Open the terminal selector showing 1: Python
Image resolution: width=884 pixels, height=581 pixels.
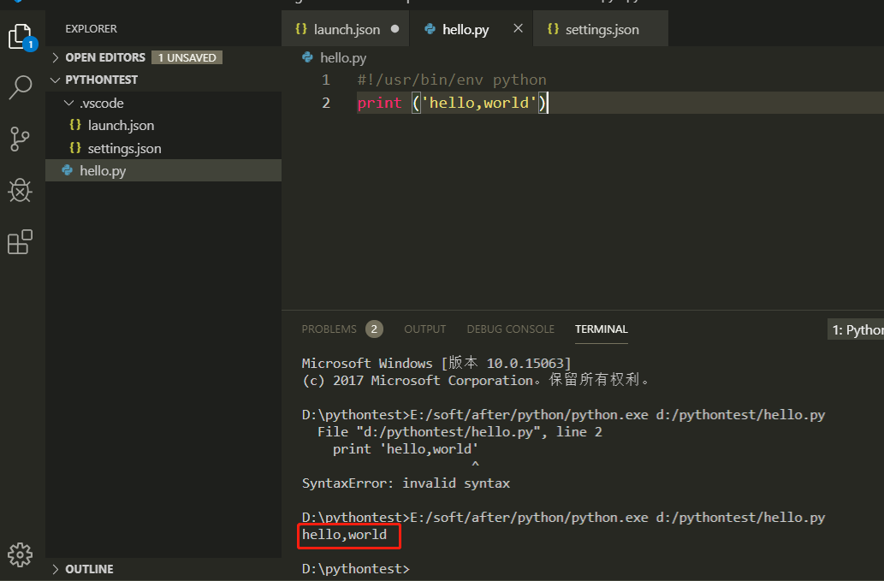point(856,329)
